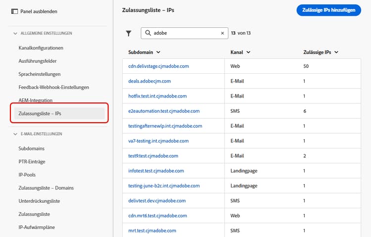The height and width of the screenshot is (237, 371).
Task: Sort by Subdomain column chevron
Action: 158,52
